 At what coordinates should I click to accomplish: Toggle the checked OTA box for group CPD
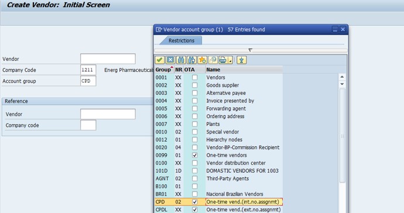coord(195,202)
